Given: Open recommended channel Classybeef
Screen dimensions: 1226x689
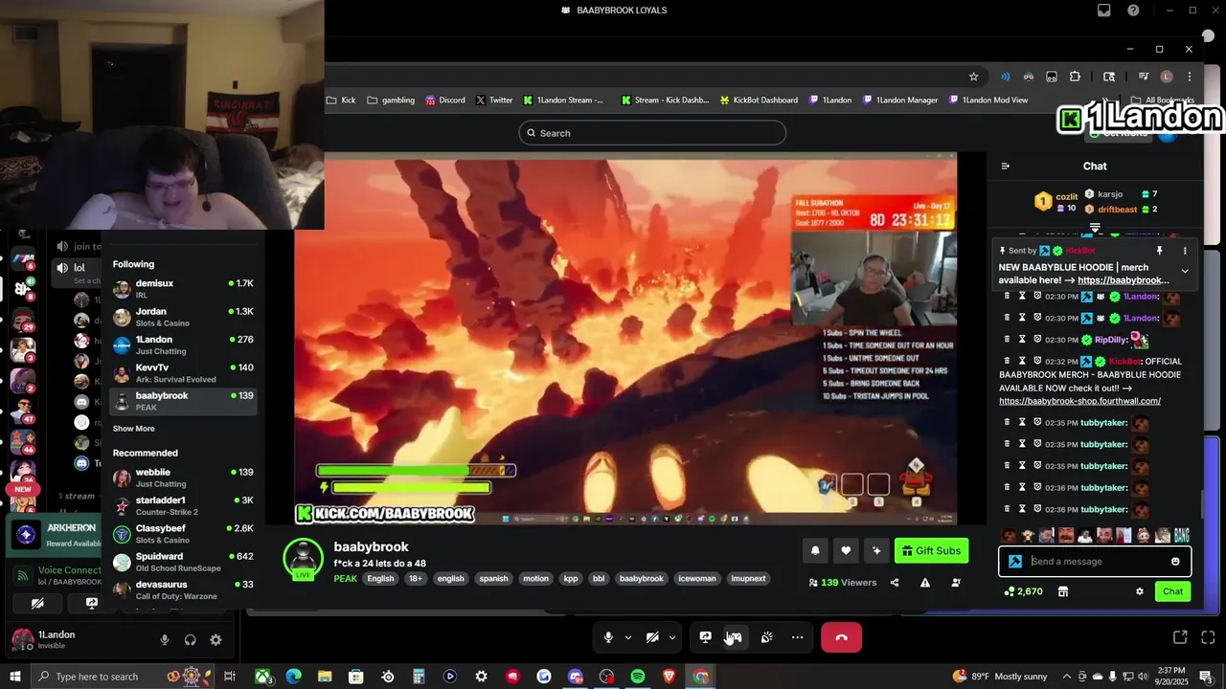Looking at the screenshot, I should (183, 534).
